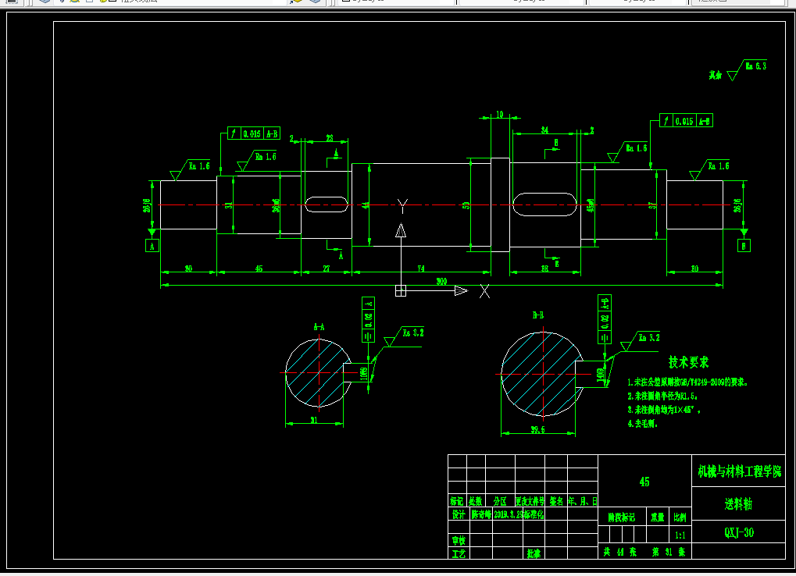
Task: Select the left keyway slot on the shaft
Action: click(327, 204)
